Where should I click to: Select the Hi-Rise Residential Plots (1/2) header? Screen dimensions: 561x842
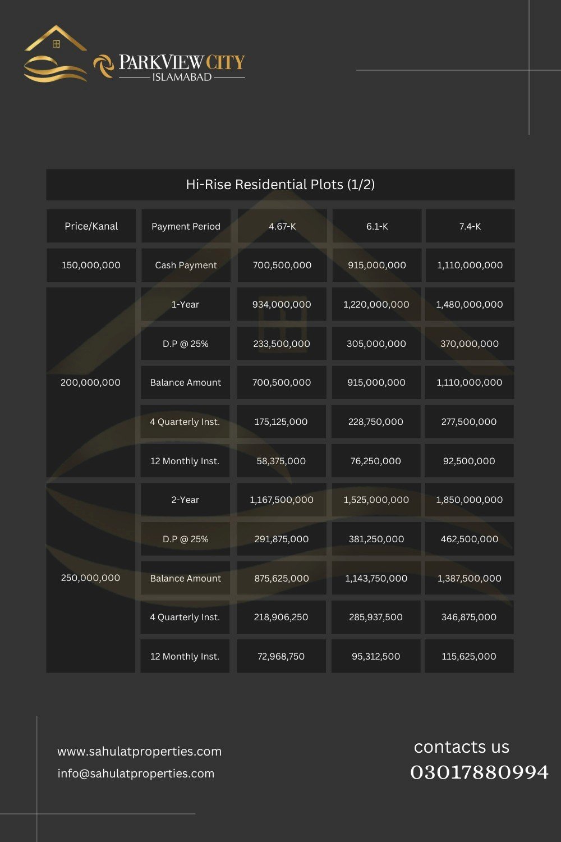pyautogui.click(x=280, y=185)
